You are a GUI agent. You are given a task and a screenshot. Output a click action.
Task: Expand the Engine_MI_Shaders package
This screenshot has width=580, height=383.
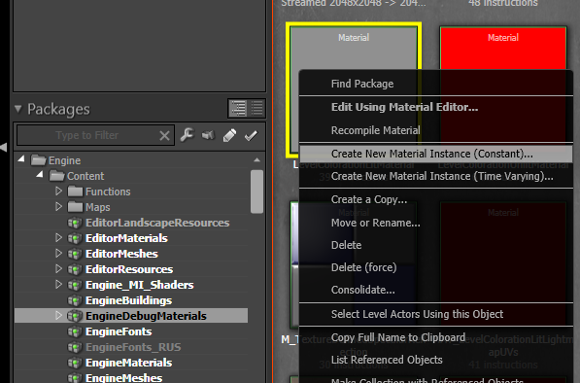(58, 284)
